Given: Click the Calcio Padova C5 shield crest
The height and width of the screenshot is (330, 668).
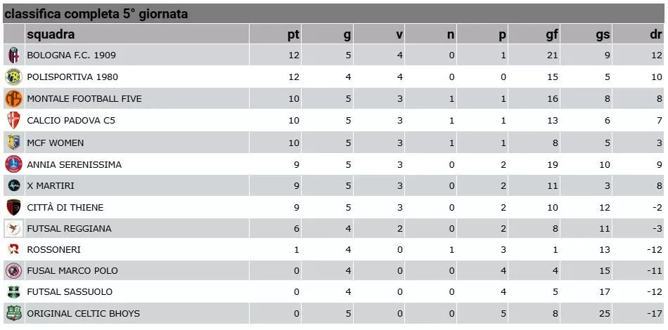Looking at the screenshot, I should point(13,120).
